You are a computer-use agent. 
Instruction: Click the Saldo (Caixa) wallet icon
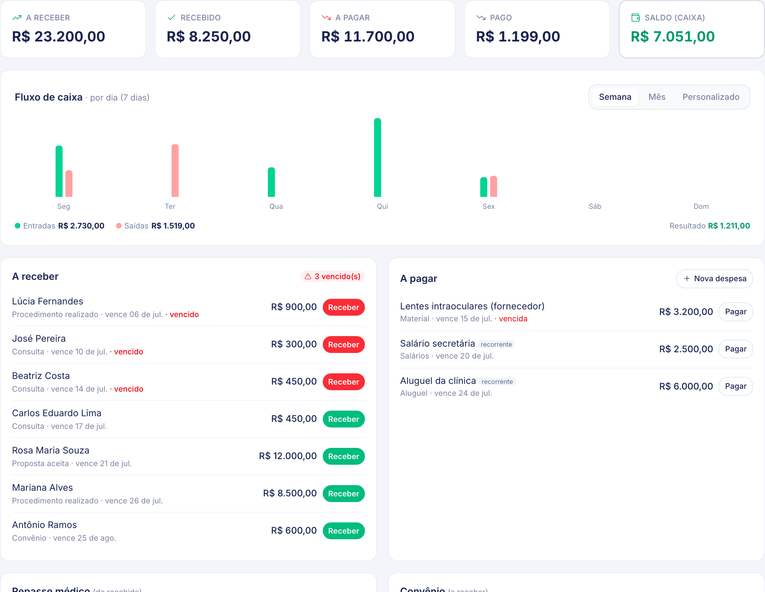point(636,18)
